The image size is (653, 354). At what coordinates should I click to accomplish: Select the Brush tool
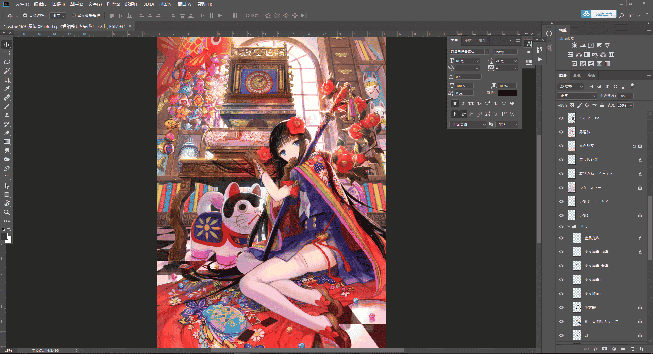7,106
